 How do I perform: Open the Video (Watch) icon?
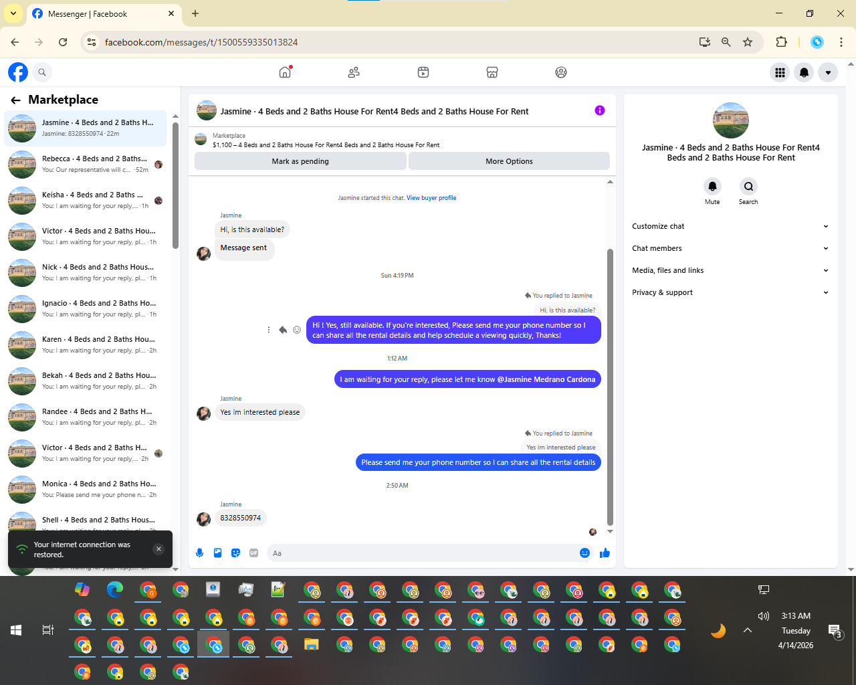(423, 72)
